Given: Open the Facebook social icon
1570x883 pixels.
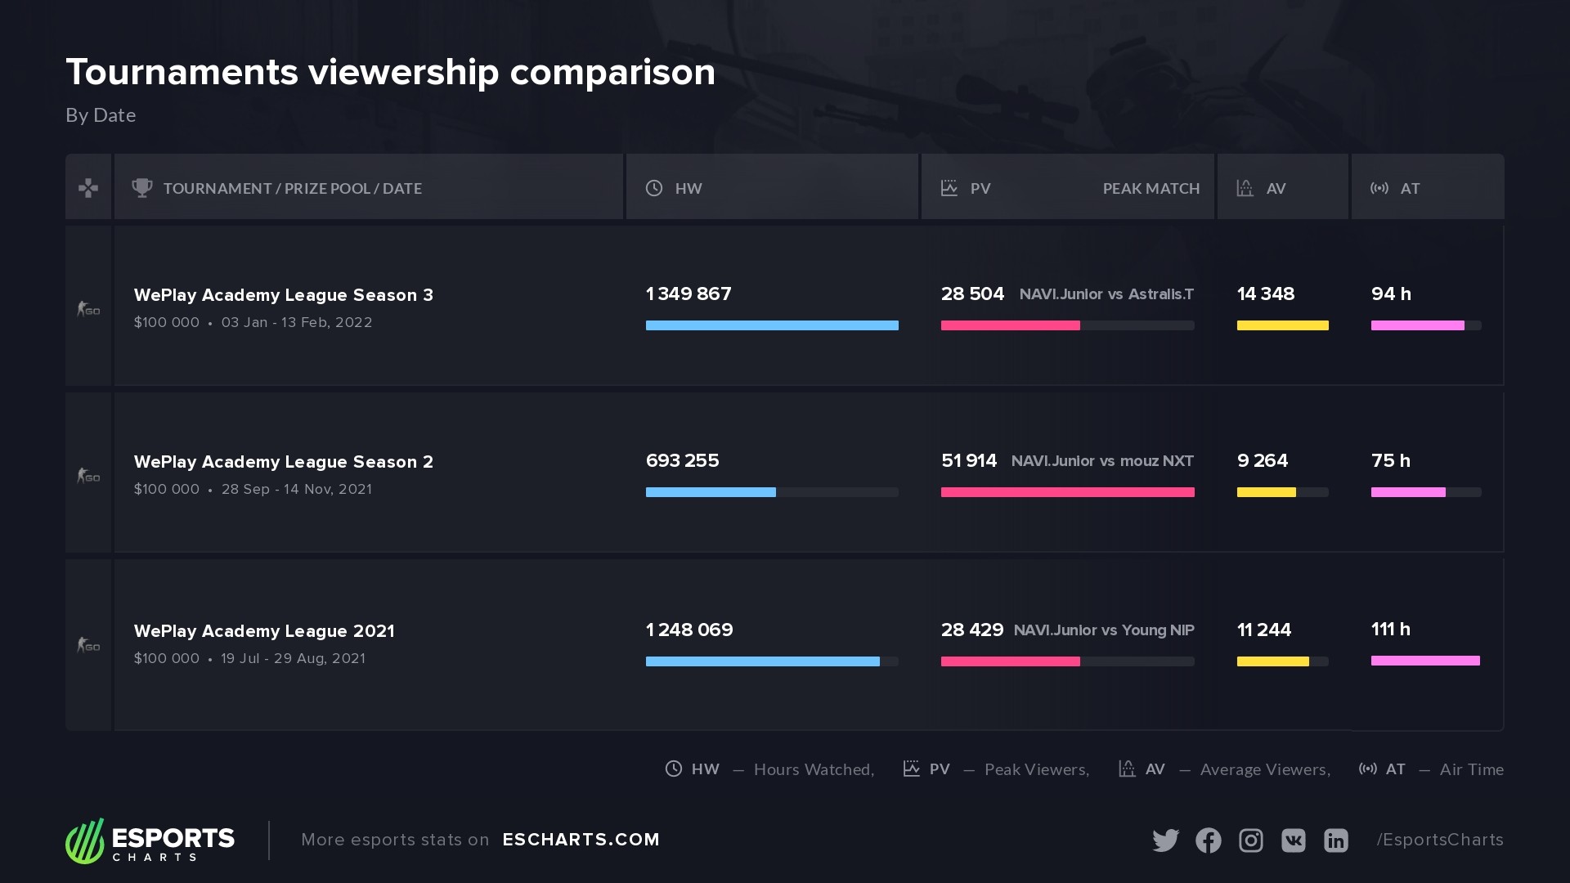Looking at the screenshot, I should (1208, 840).
